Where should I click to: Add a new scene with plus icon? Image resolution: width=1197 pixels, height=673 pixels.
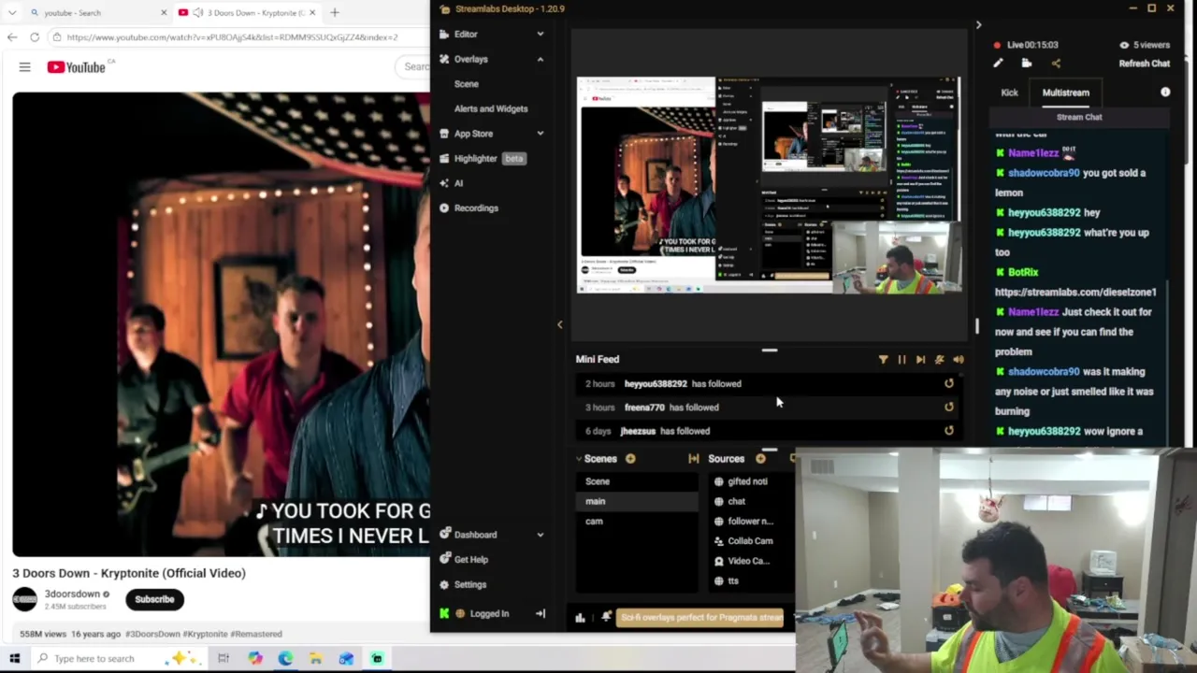pos(630,459)
